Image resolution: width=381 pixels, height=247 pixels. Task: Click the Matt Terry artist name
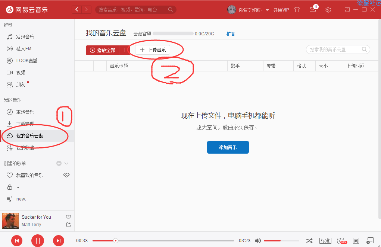point(31,225)
